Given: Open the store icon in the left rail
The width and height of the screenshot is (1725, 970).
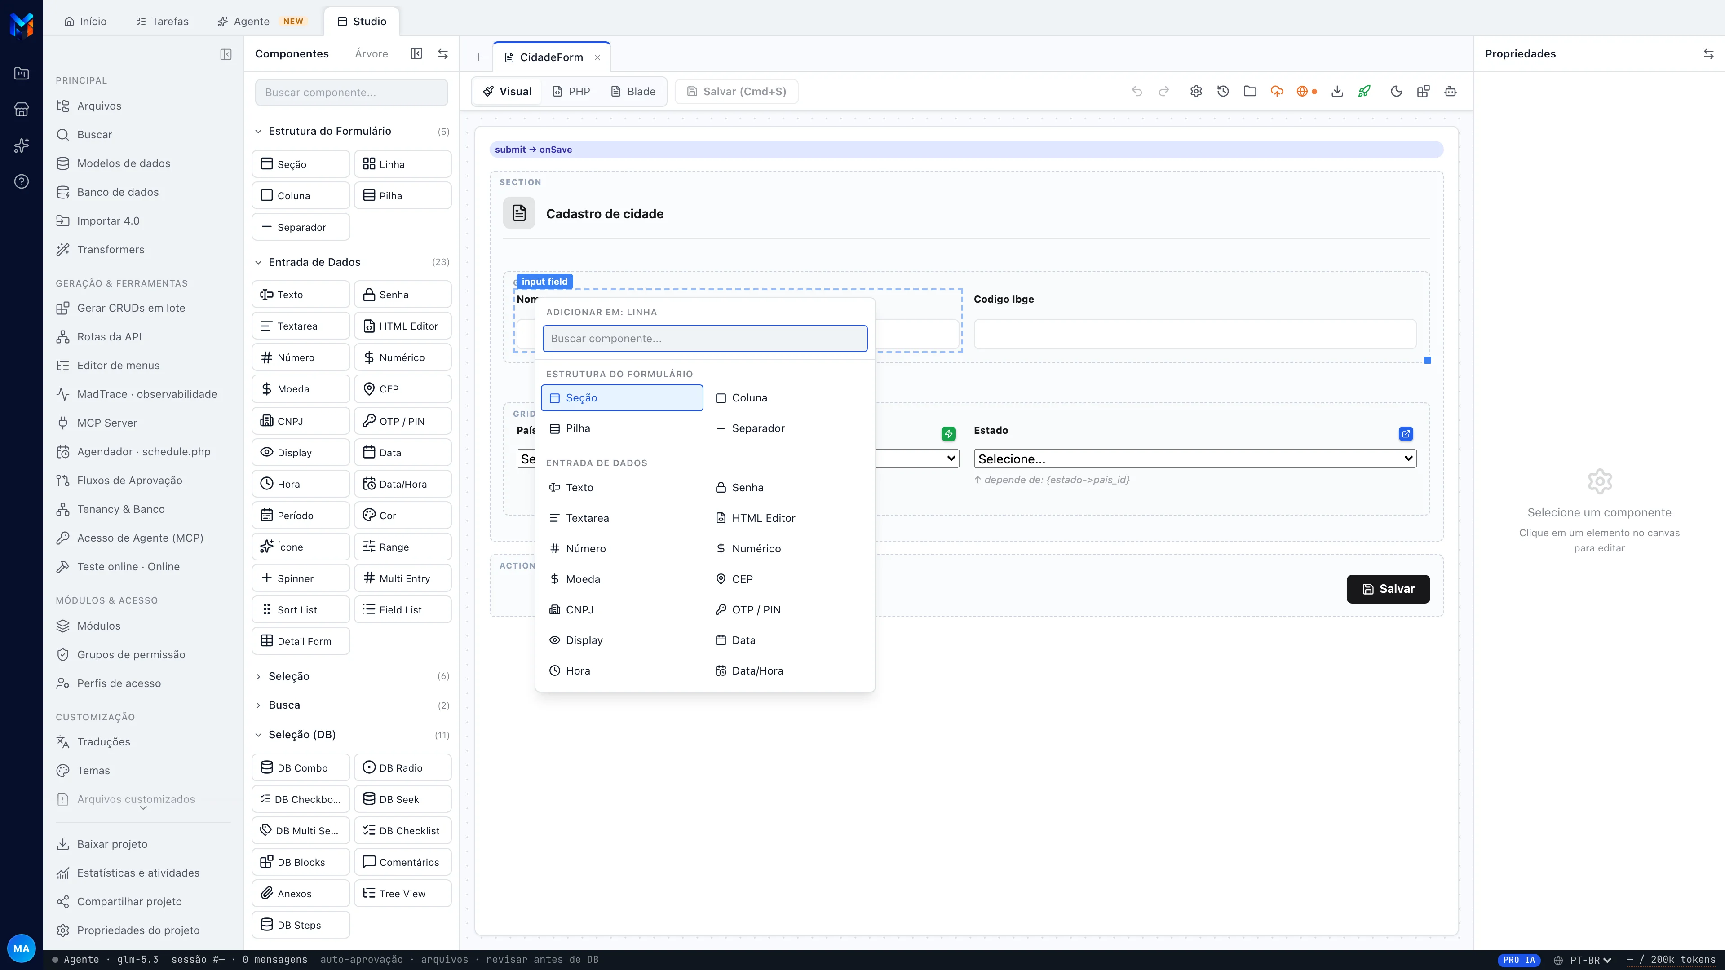Looking at the screenshot, I should 22,110.
